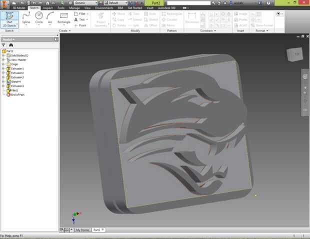Expand the Format panel dropdown
Image resolution: width=310 pixels, height=239 pixels.
tap(262, 30)
